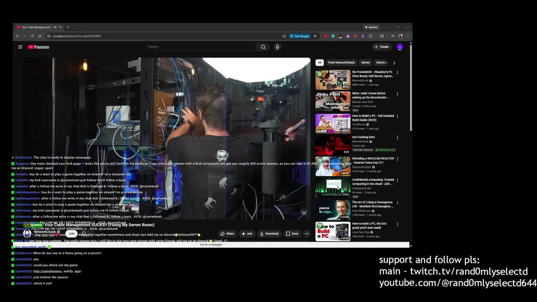
Task: Save video to playlist
Action: click(x=292, y=234)
